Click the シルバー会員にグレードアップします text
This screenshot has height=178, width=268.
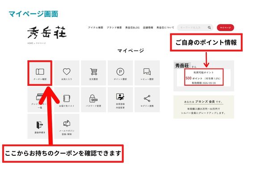point(203,113)
